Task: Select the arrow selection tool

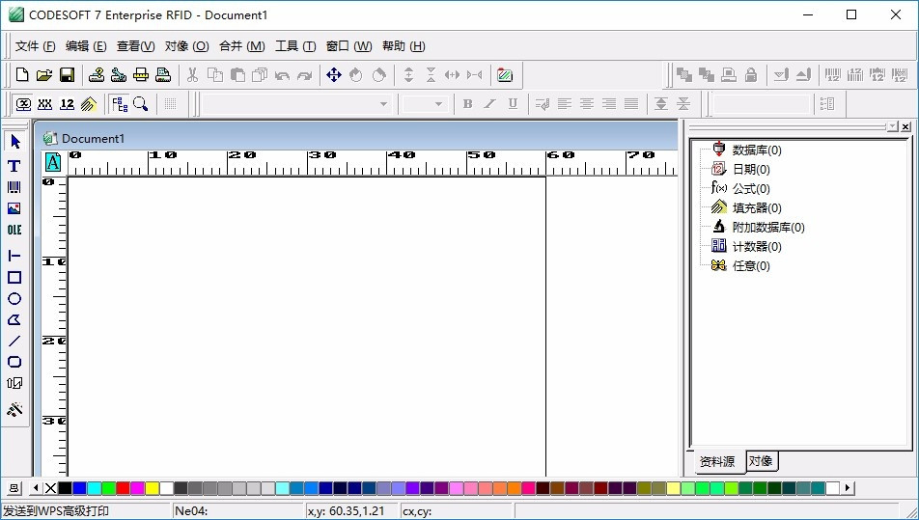Action: (x=14, y=142)
